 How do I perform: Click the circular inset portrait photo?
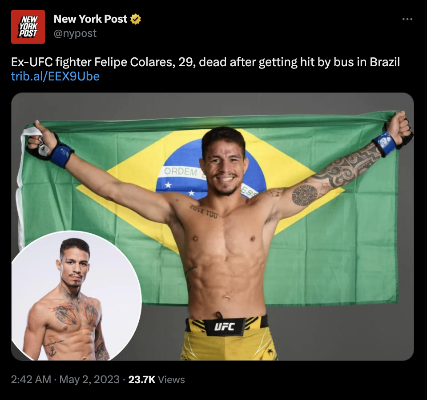pos(76,296)
